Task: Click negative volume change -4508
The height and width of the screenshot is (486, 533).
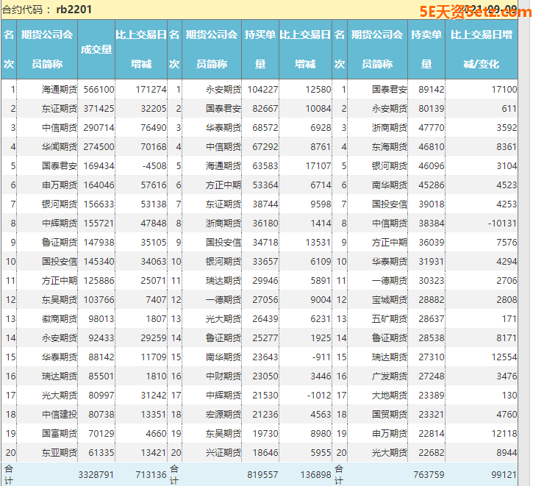Action: pyautogui.click(x=154, y=166)
